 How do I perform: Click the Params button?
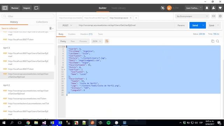coord(181,25)
